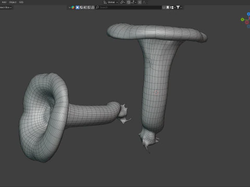Image resolution: width=250 pixels, height=187 pixels.
Task: Open the funnel filter dropdown
Action: 179,7
